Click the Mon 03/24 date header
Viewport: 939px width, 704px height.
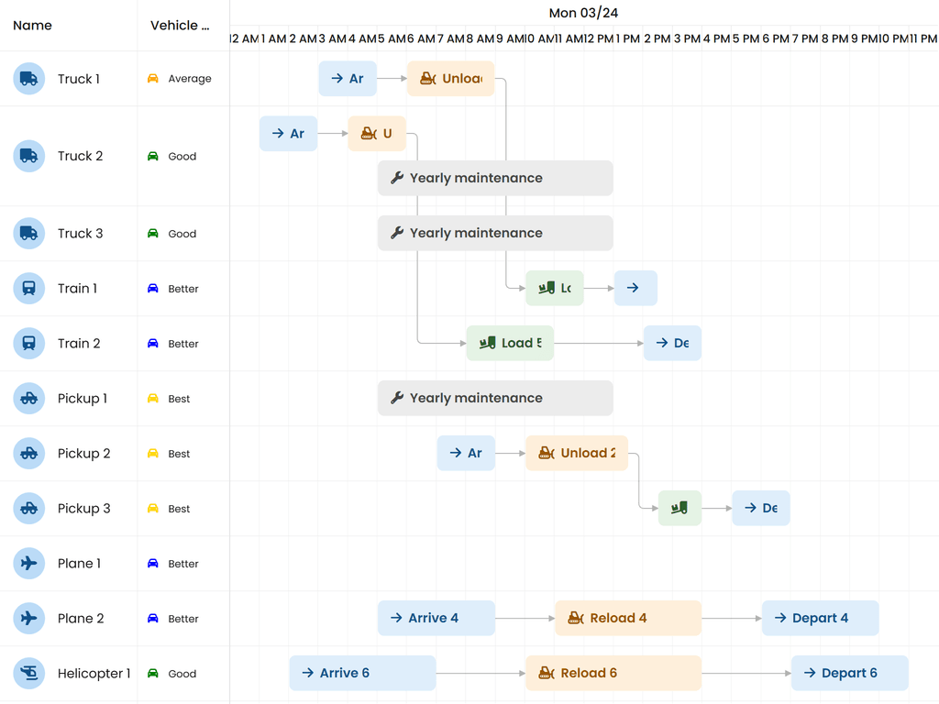(x=583, y=13)
